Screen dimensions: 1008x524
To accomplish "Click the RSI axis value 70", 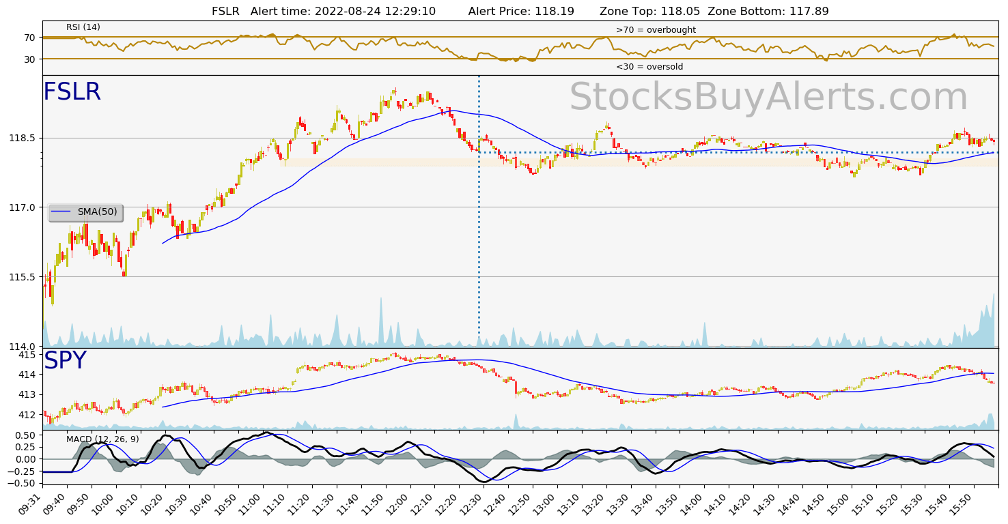I will (x=30, y=38).
